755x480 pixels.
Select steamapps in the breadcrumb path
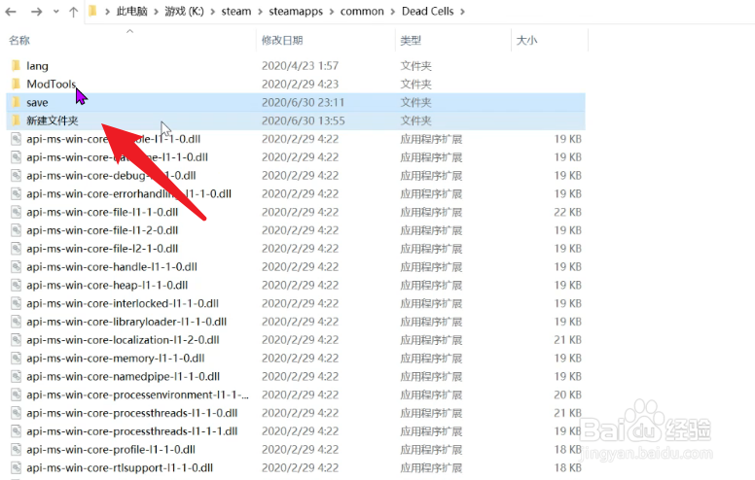pos(296,11)
